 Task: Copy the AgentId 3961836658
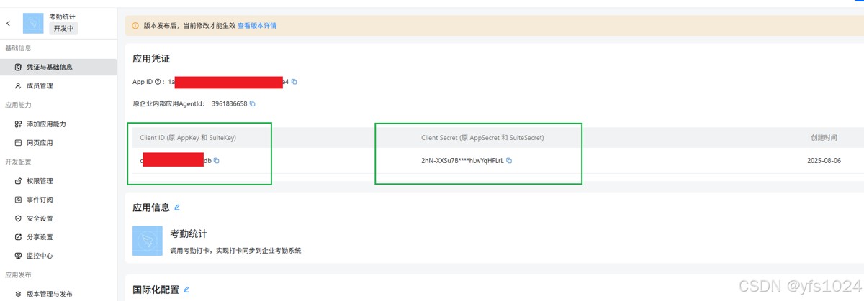point(252,103)
